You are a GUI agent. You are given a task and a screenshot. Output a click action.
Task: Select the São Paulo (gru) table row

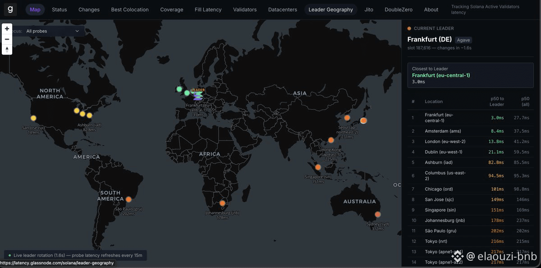tap(470, 231)
